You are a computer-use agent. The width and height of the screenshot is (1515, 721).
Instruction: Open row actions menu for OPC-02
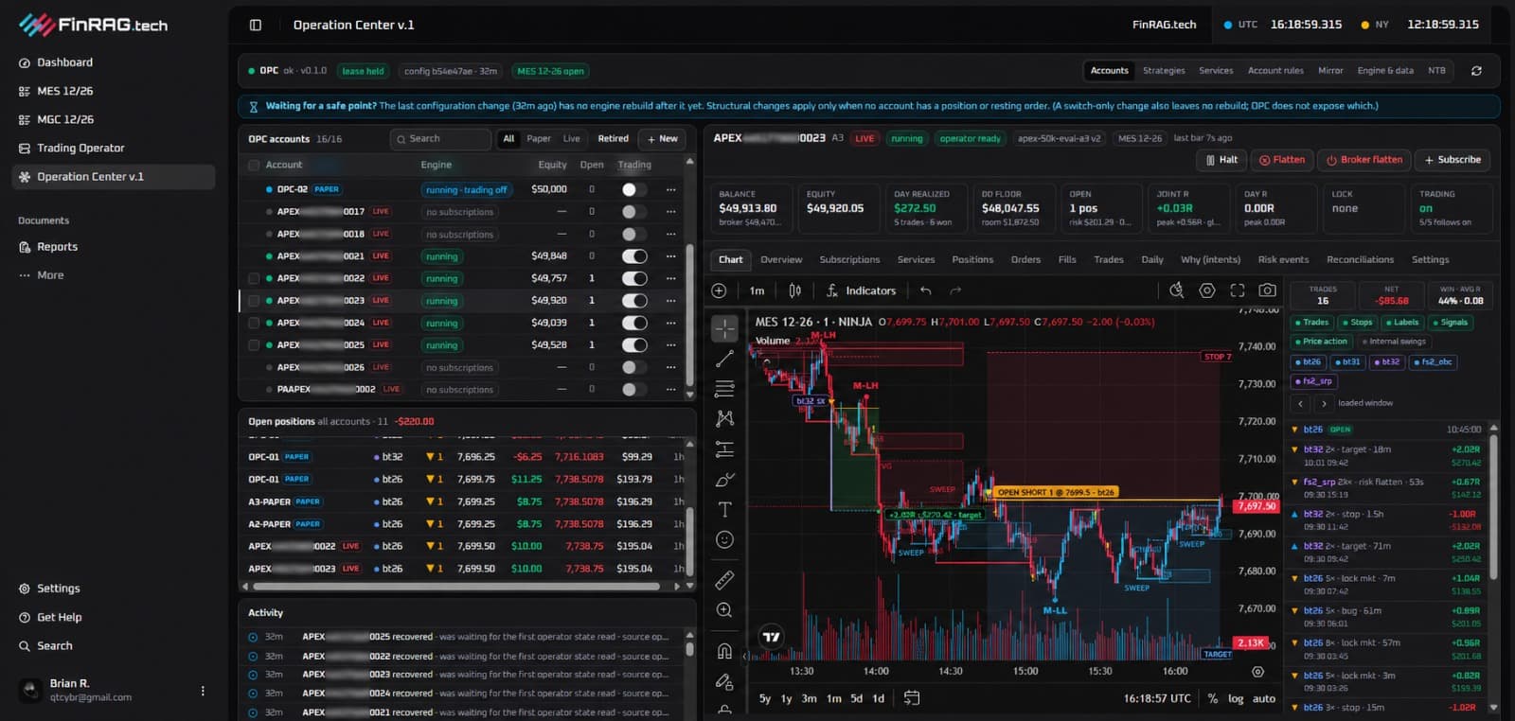pos(671,189)
